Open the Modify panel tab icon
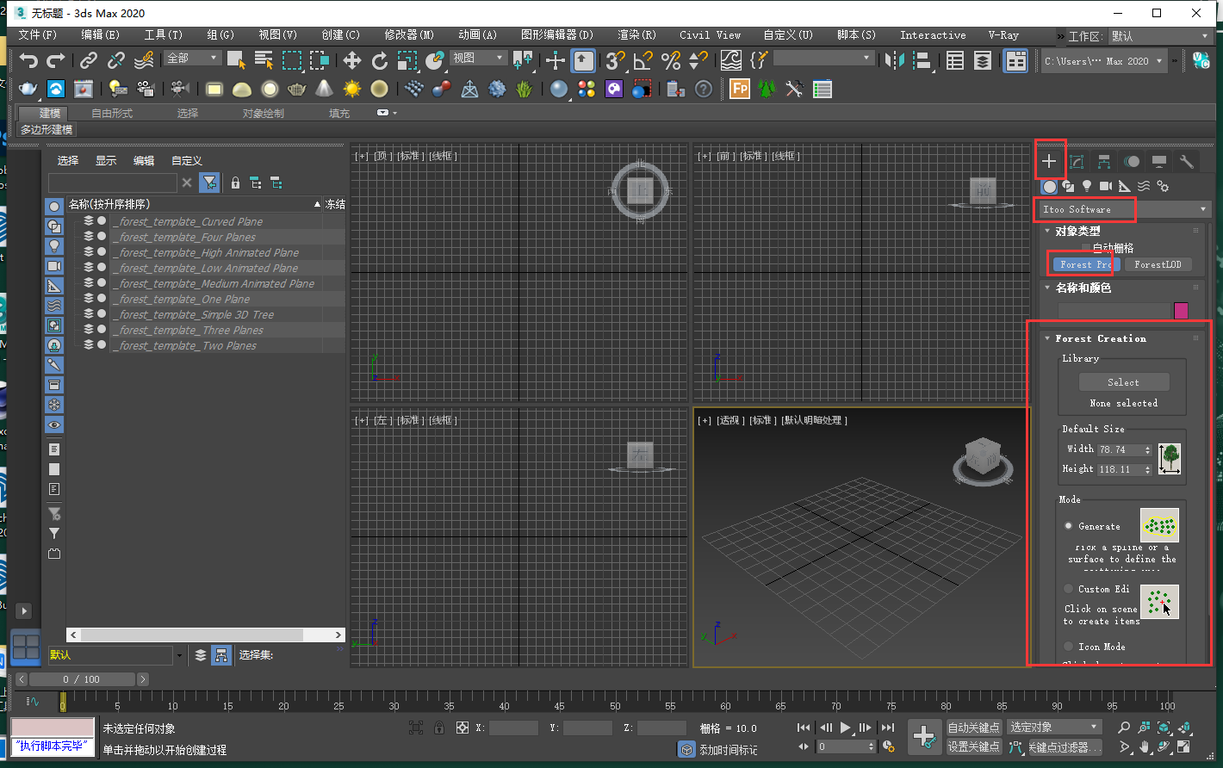This screenshot has width=1223, height=768. (x=1077, y=161)
